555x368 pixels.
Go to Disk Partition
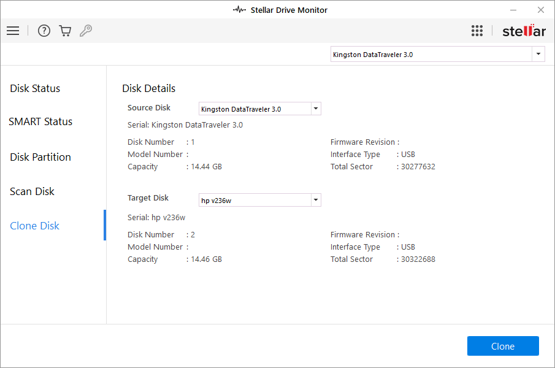click(40, 157)
